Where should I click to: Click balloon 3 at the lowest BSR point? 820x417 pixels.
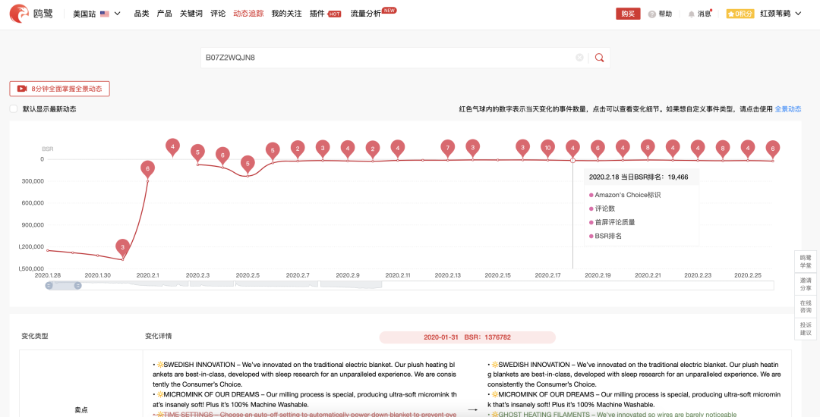click(x=122, y=247)
